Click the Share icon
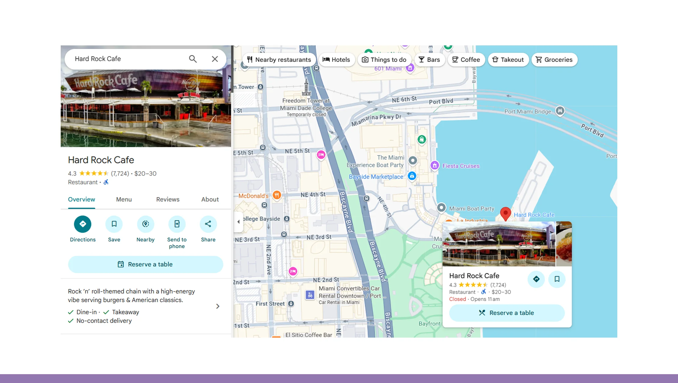 (x=208, y=224)
